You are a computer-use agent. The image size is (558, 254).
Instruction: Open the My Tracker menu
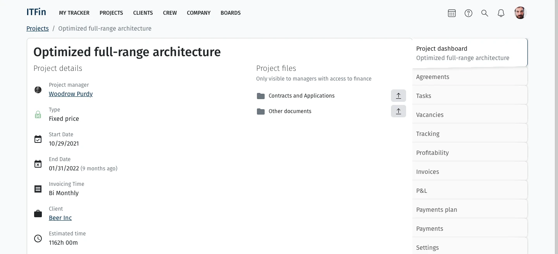pos(74,13)
